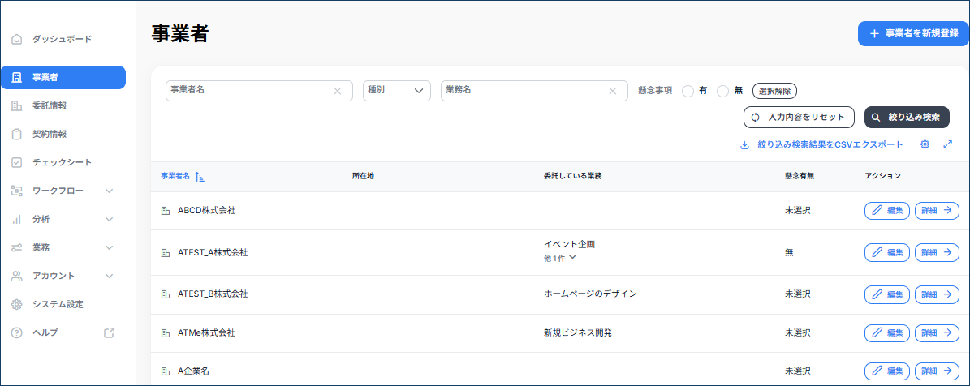The image size is (970, 386).
Task: Edit ATMe株式会社 with 編集 button
Action: [x=886, y=333]
